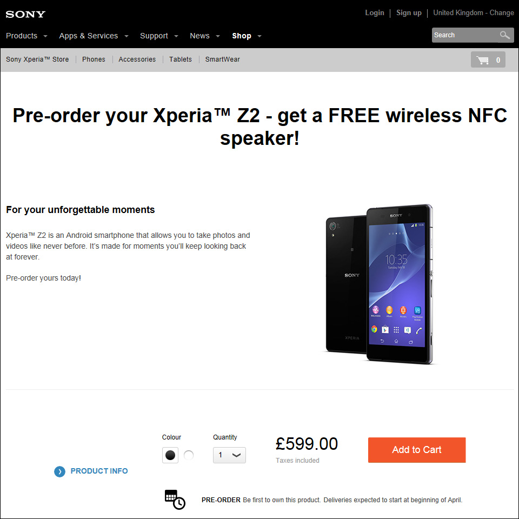Open the News menu
The width and height of the screenshot is (519, 519).
[x=205, y=36]
